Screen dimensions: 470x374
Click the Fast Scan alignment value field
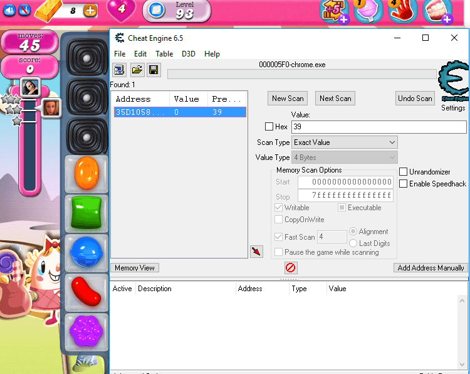(x=332, y=237)
